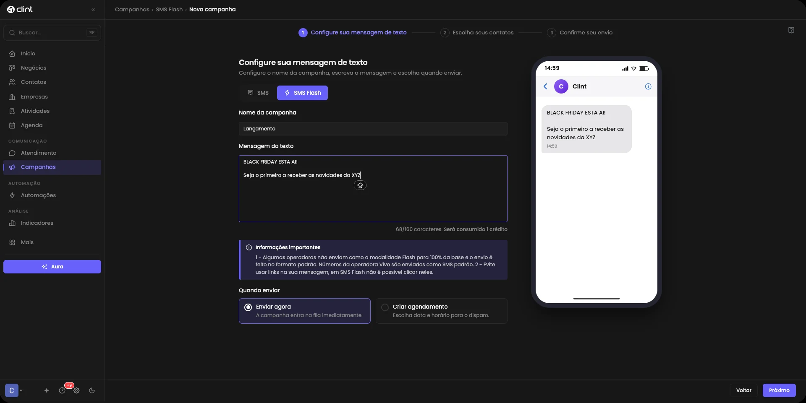Click the round icon inside the message box

tap(360, 185)
